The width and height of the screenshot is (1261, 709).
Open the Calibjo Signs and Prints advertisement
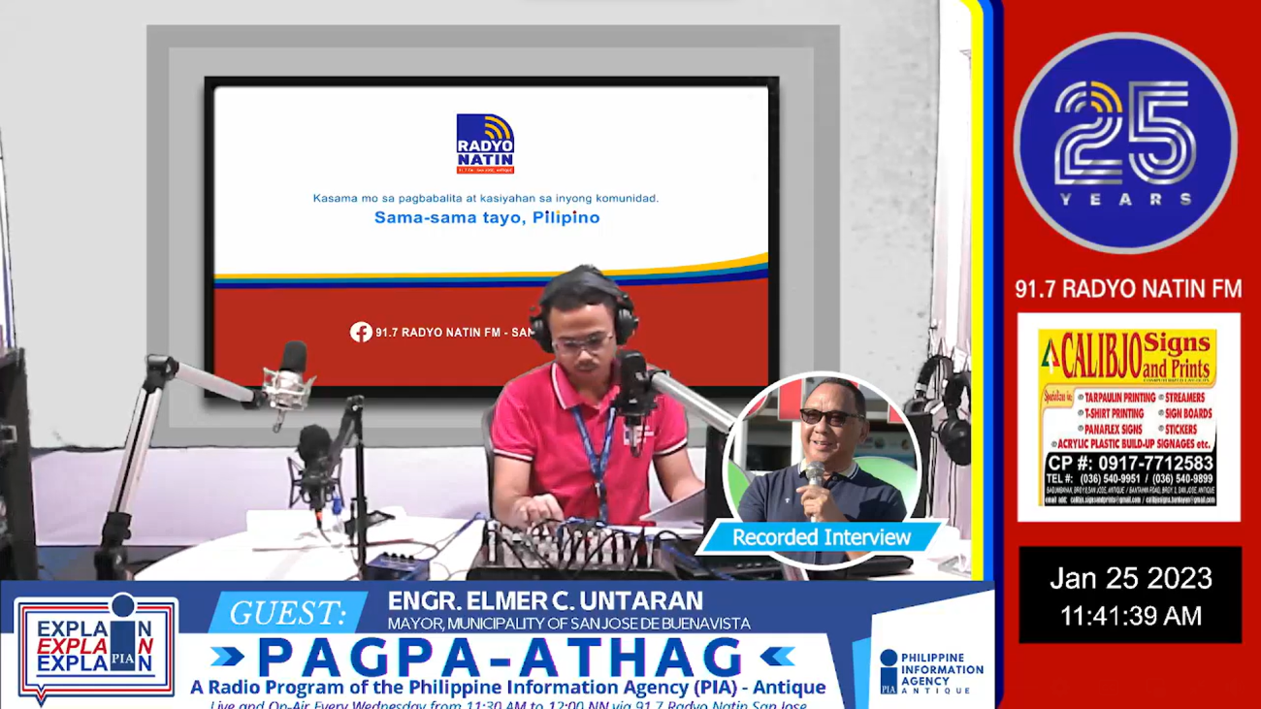[x=1128, y=417]
